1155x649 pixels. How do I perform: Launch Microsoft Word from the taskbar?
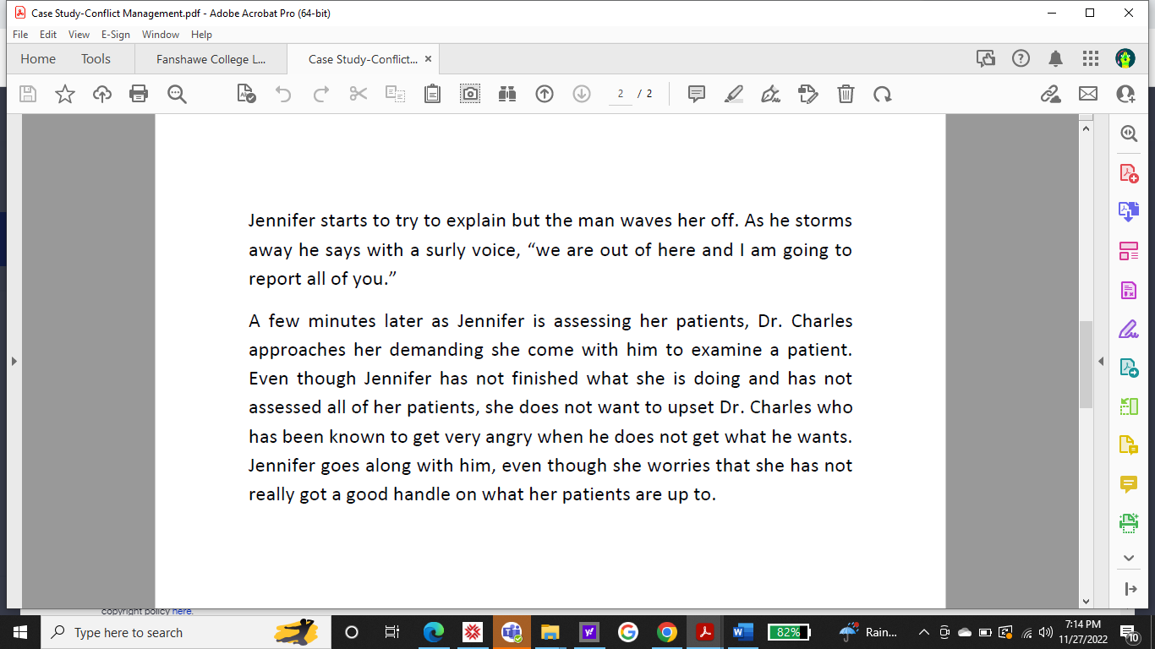tap(742, 632)
